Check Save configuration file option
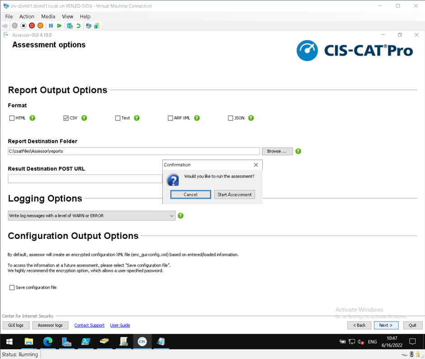 coord(12,287)
